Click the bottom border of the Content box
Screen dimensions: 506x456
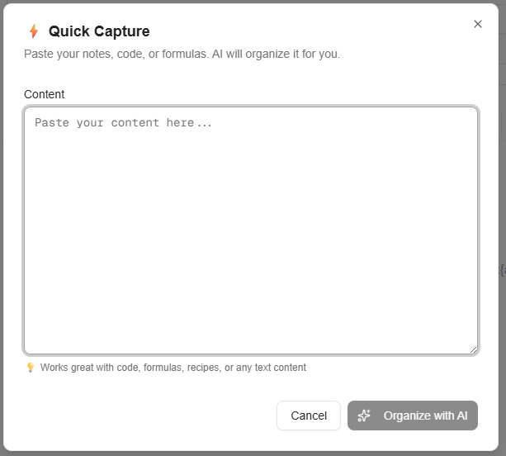pyautogui.click(x=251, y=354)
